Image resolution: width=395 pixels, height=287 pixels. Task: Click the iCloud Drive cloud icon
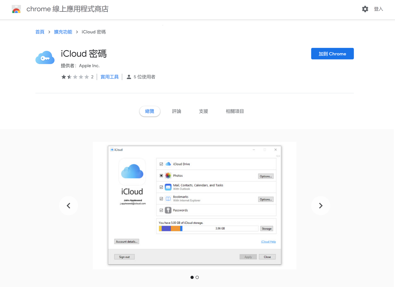tap(168, 164)
